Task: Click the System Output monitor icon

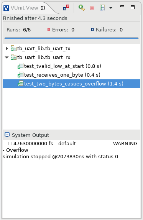Action: (7, 135)
